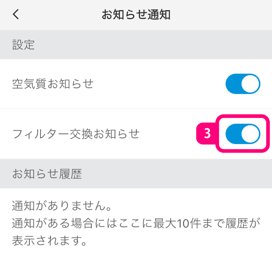Click the white knob of 空気質お知らせ toggle
272x258 pixels.
251,84
